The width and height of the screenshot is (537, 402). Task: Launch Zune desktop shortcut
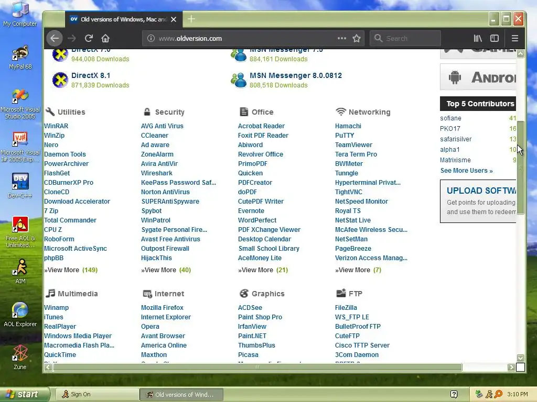(x=20, y=357)
